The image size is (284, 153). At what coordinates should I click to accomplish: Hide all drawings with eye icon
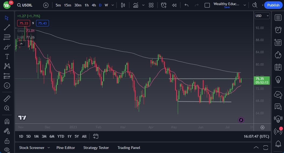pos(7,150)
